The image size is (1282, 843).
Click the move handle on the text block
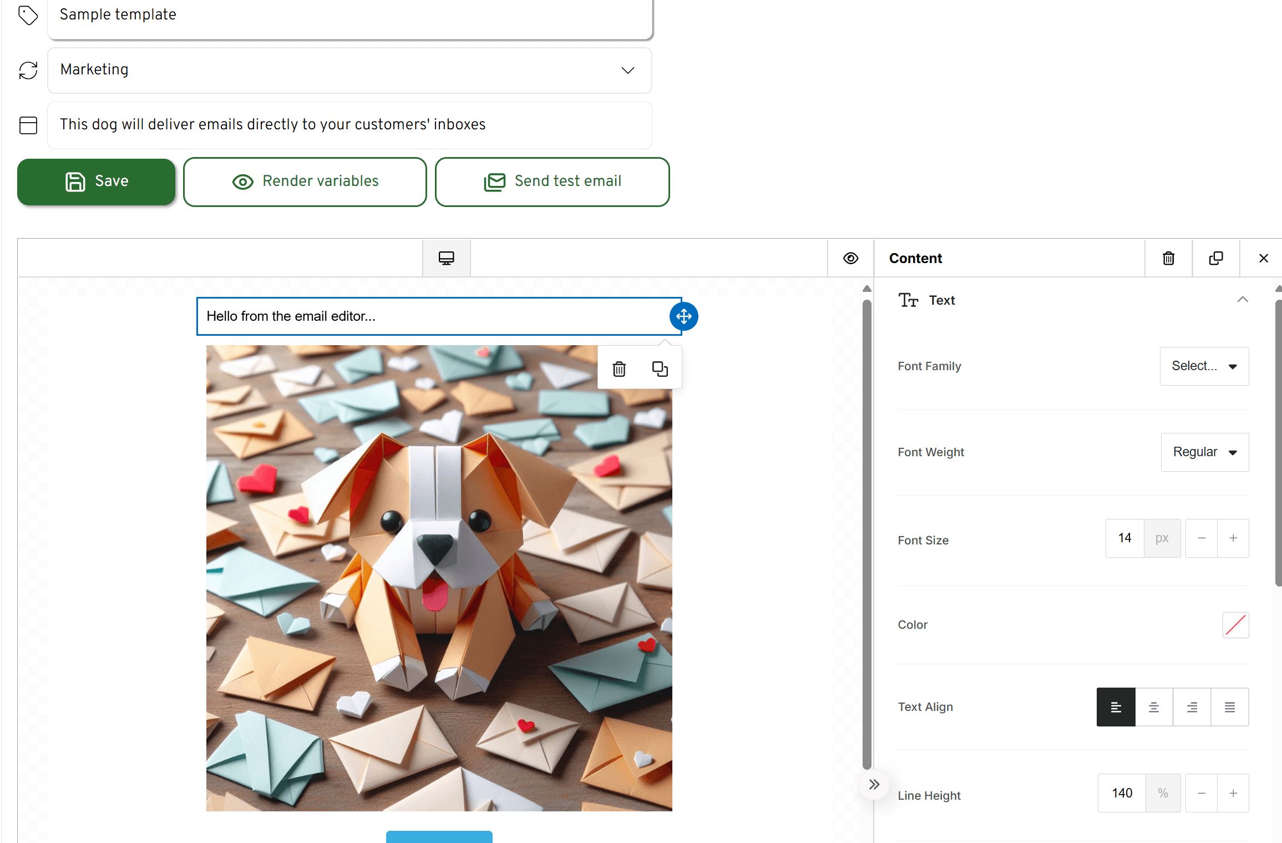(683, 316)
